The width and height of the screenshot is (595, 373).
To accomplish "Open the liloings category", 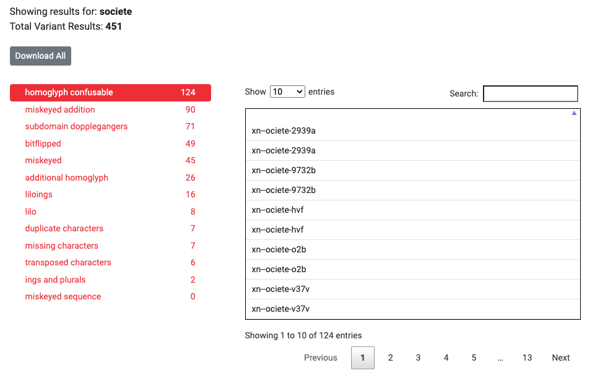I will tap(38, 194).
